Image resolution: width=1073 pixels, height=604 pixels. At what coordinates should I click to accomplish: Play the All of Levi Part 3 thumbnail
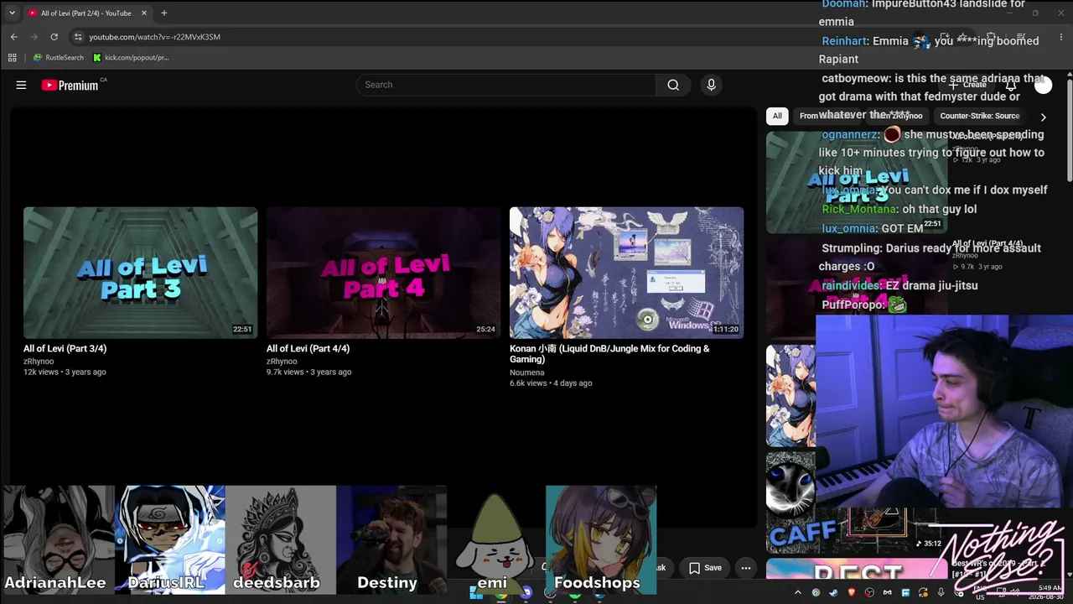(x=140, y=273)
